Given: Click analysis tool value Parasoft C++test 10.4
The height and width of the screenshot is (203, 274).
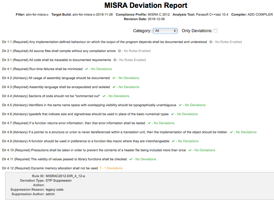Looking at the screenshot, I should (x=212, y=15).
